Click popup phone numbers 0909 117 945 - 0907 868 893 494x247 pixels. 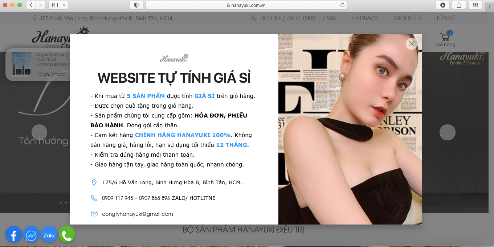(136, 198)
